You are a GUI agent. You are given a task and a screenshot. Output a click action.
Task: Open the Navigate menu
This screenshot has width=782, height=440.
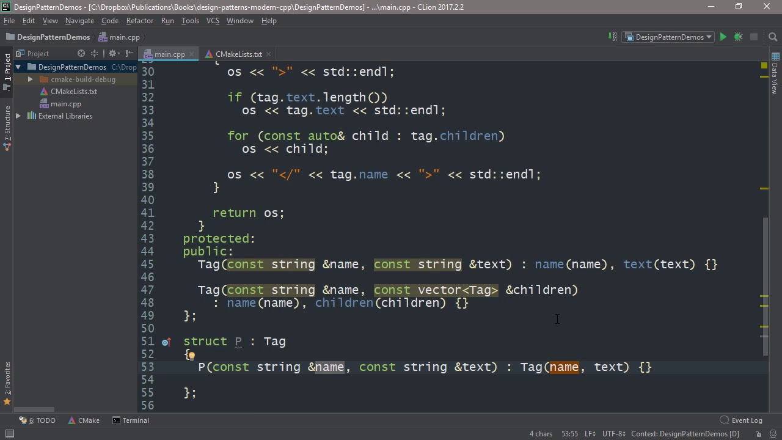click(79, 21)
